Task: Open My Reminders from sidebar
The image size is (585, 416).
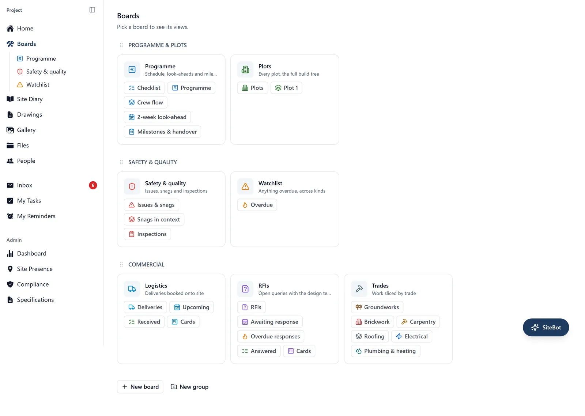Action: [x=52, y=216]
